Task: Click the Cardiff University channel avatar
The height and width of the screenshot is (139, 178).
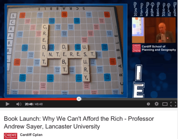Action: click(10, 136)
